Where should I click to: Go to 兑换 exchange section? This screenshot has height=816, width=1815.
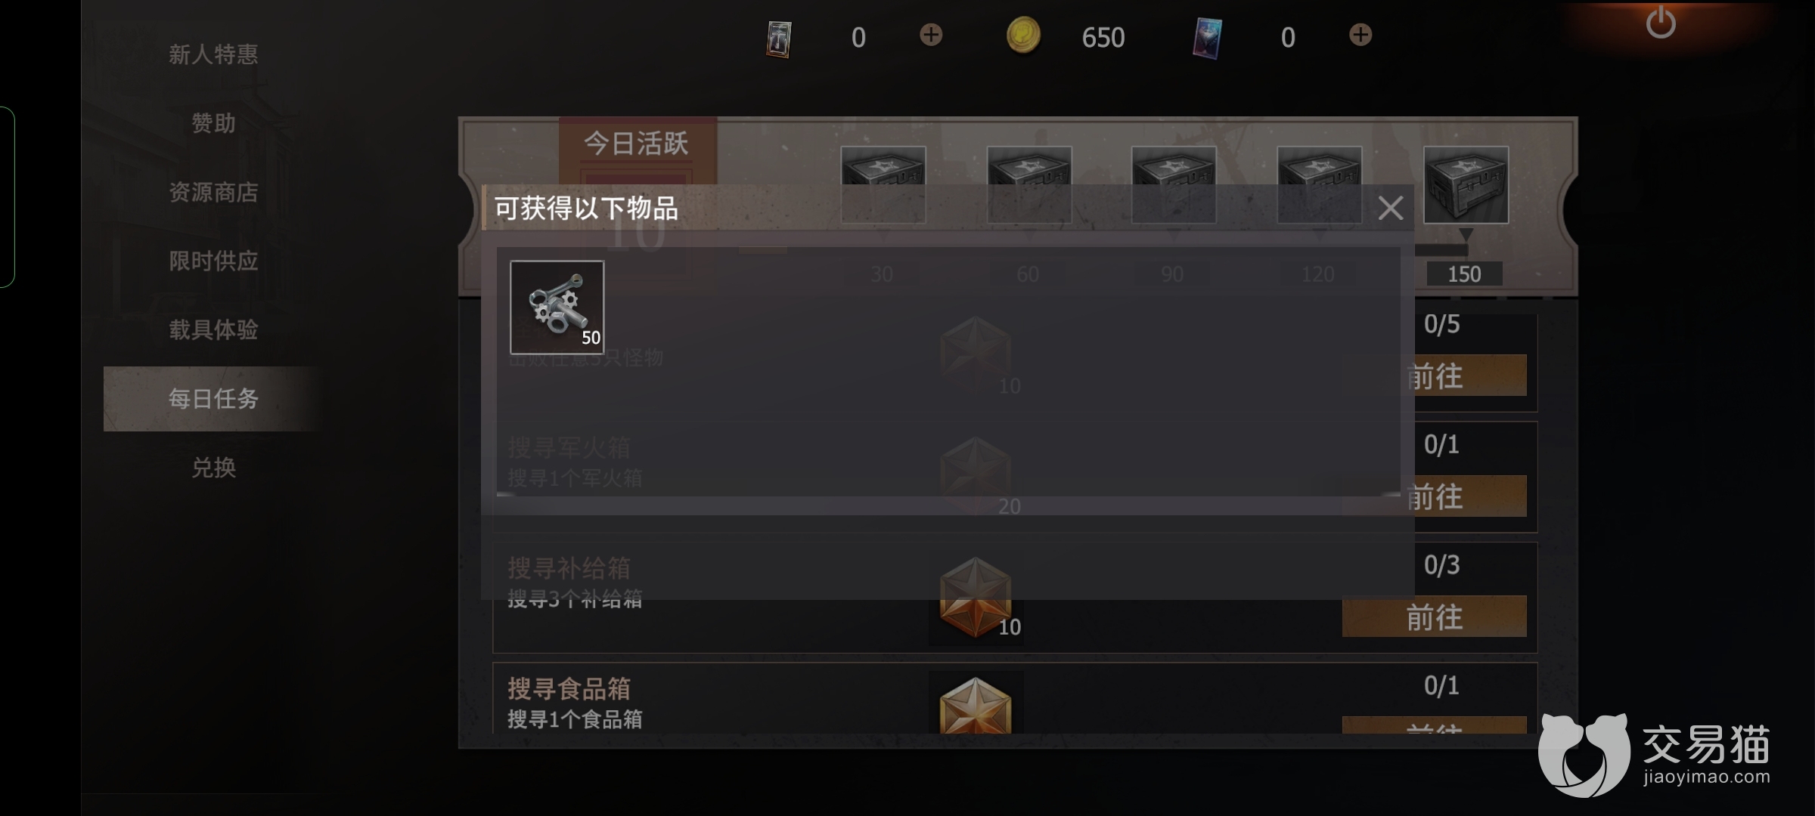click(213, 468)
